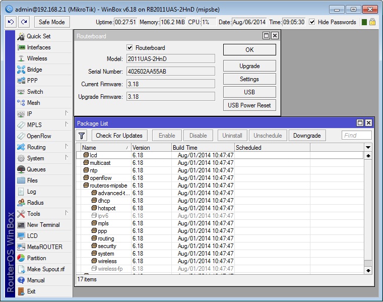Screen dimensions: 383x302
Task: Open the Queues section icon
Action: coord(21,169)
